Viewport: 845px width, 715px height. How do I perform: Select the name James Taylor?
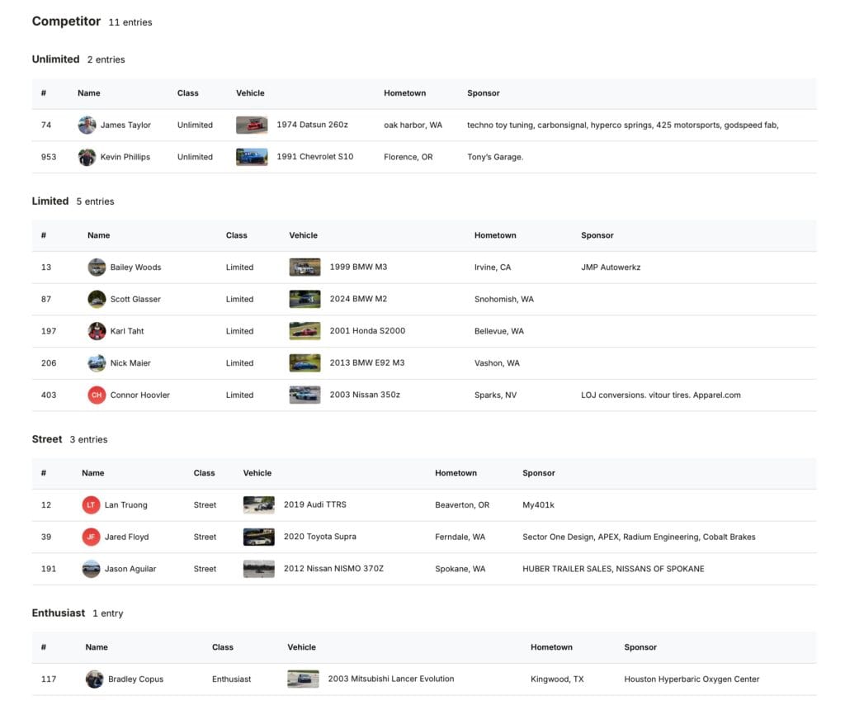coord(125,125)
